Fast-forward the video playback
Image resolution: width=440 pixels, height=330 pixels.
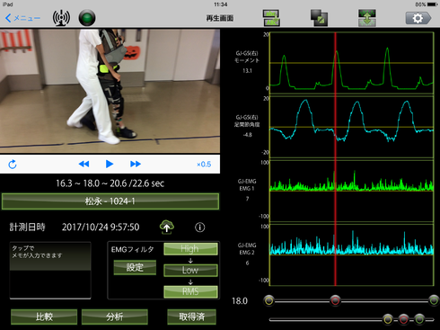tap(136, 164)
